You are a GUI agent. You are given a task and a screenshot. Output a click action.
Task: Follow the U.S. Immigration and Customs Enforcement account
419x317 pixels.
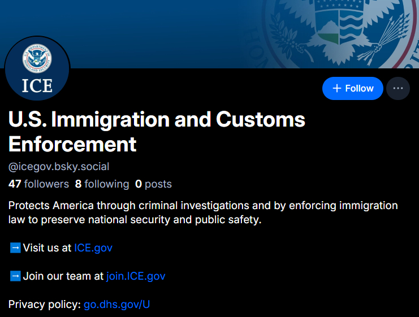pyautogui.click(x=352, y=88)
